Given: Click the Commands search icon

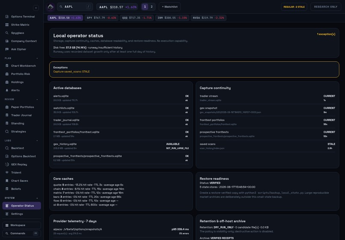Looking at the screenshot, I should [7, 234].
